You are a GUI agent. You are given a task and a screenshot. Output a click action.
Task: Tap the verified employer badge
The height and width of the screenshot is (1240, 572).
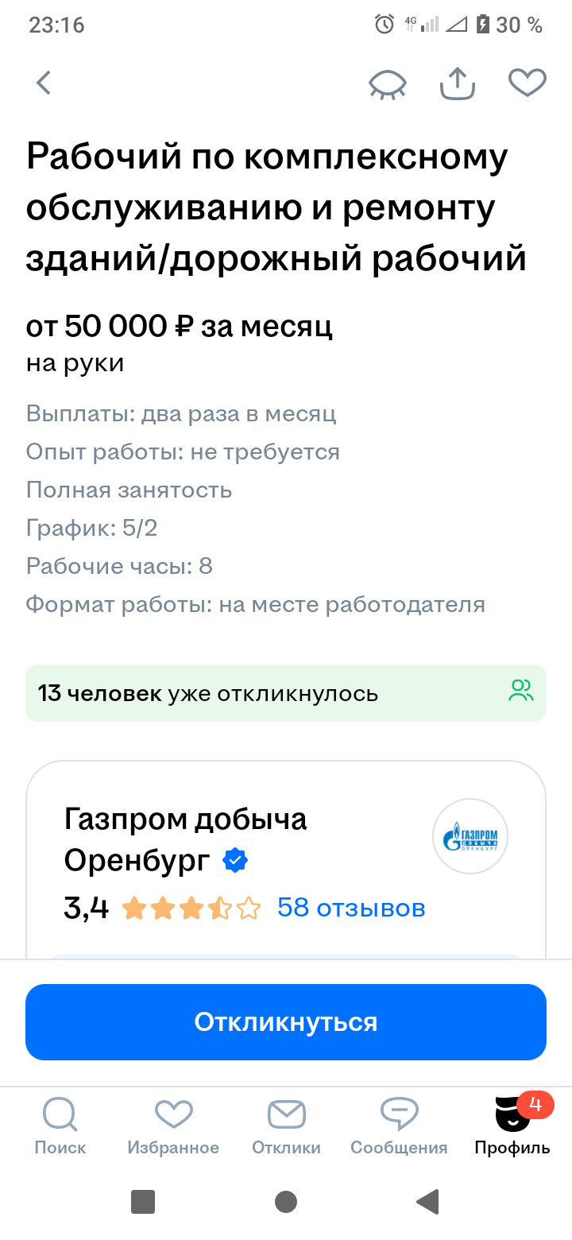point(235,860)
